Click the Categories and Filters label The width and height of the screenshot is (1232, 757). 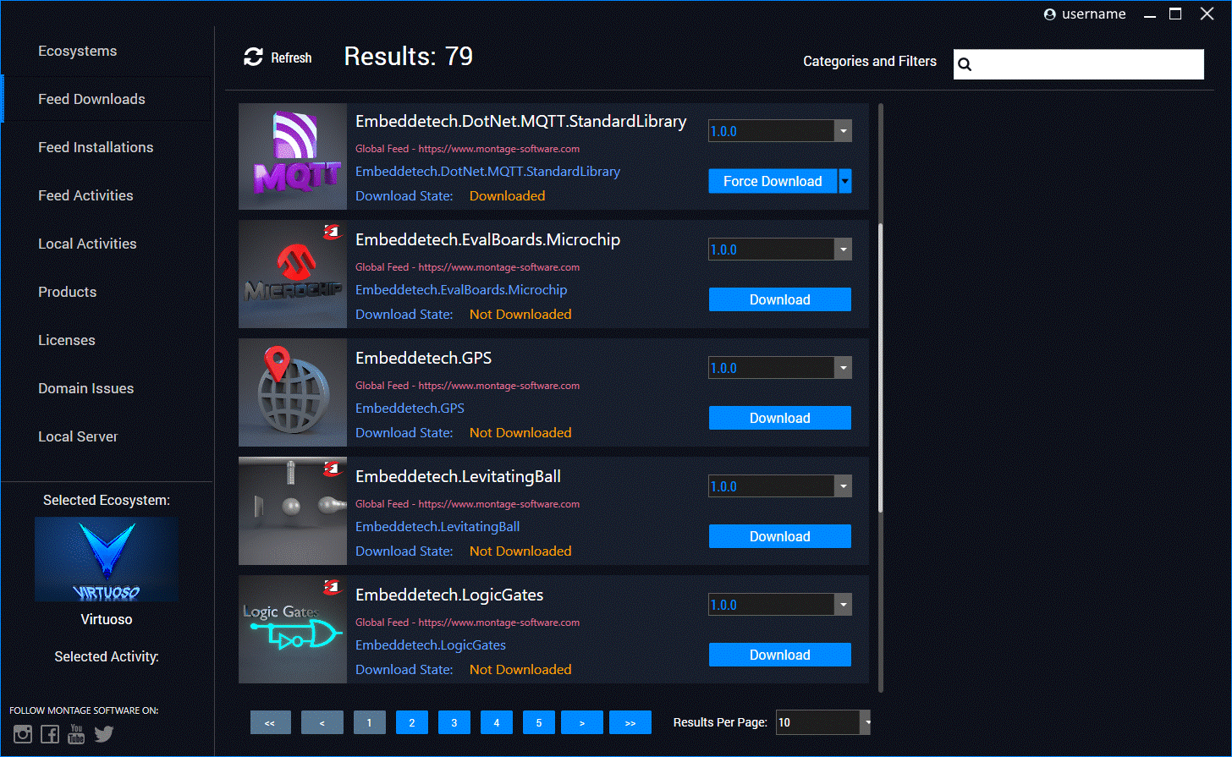870,61
